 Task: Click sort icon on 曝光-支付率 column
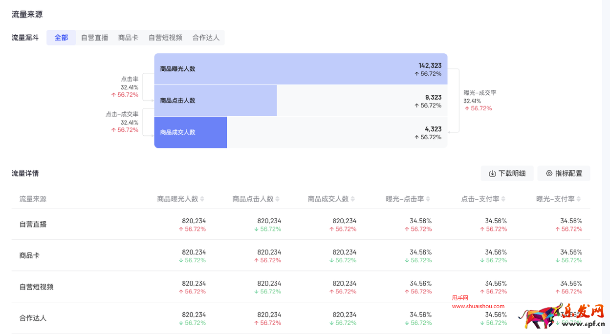[579, 199]
